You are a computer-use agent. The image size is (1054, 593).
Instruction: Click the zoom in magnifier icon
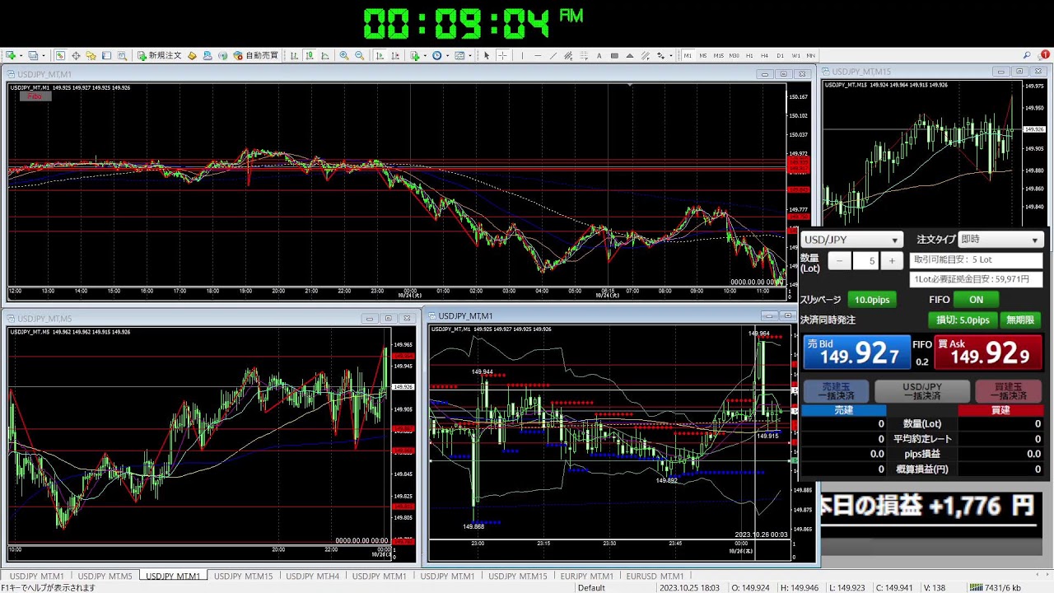[344, 56]
